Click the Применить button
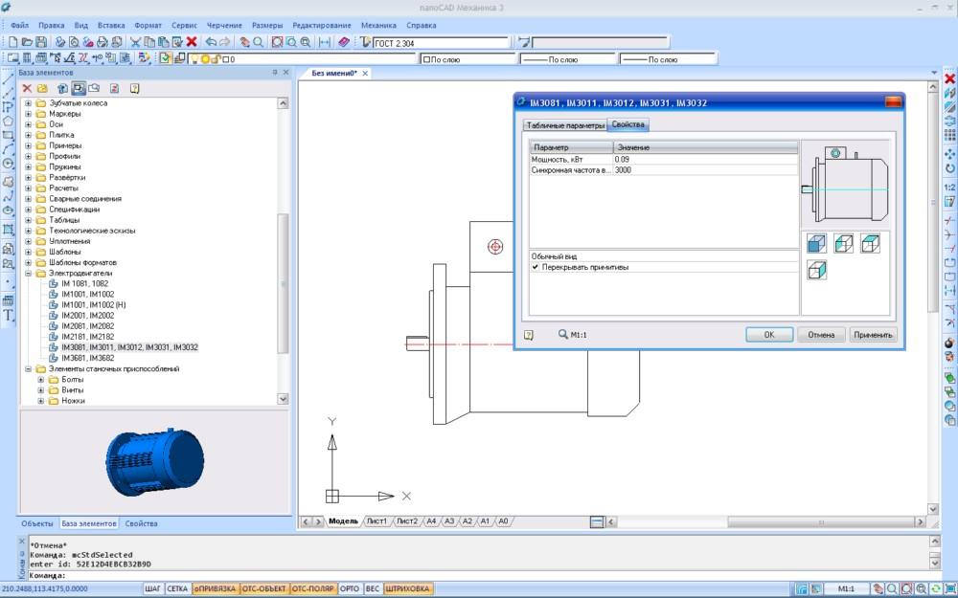 click(x=873, y=335)
